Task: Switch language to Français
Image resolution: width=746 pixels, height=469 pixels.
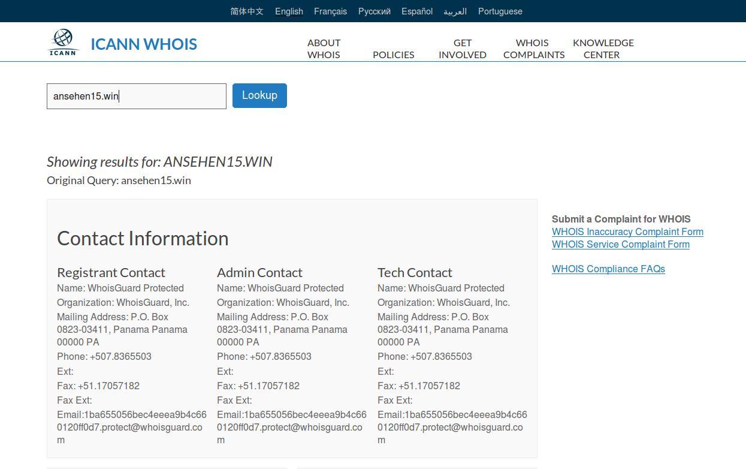Action: coord(330,11)
